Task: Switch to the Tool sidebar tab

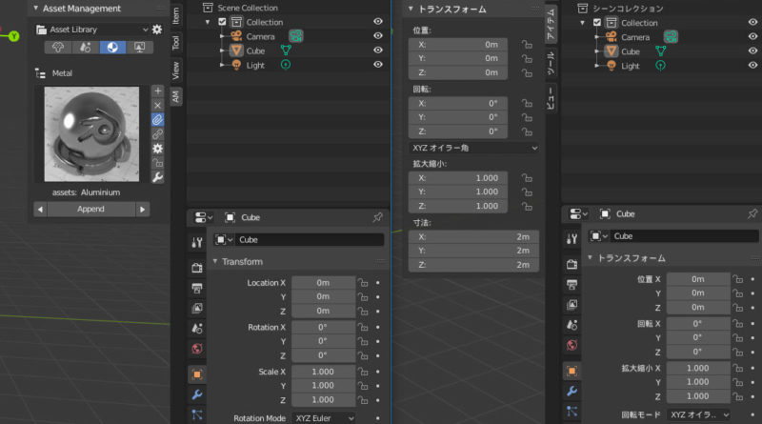Action: click(175, 43)
